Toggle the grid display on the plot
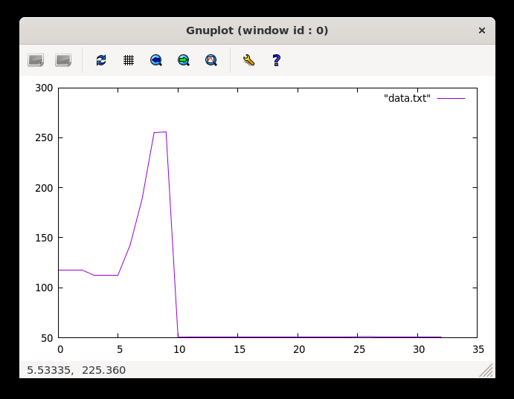 click(x=129, y=60)
